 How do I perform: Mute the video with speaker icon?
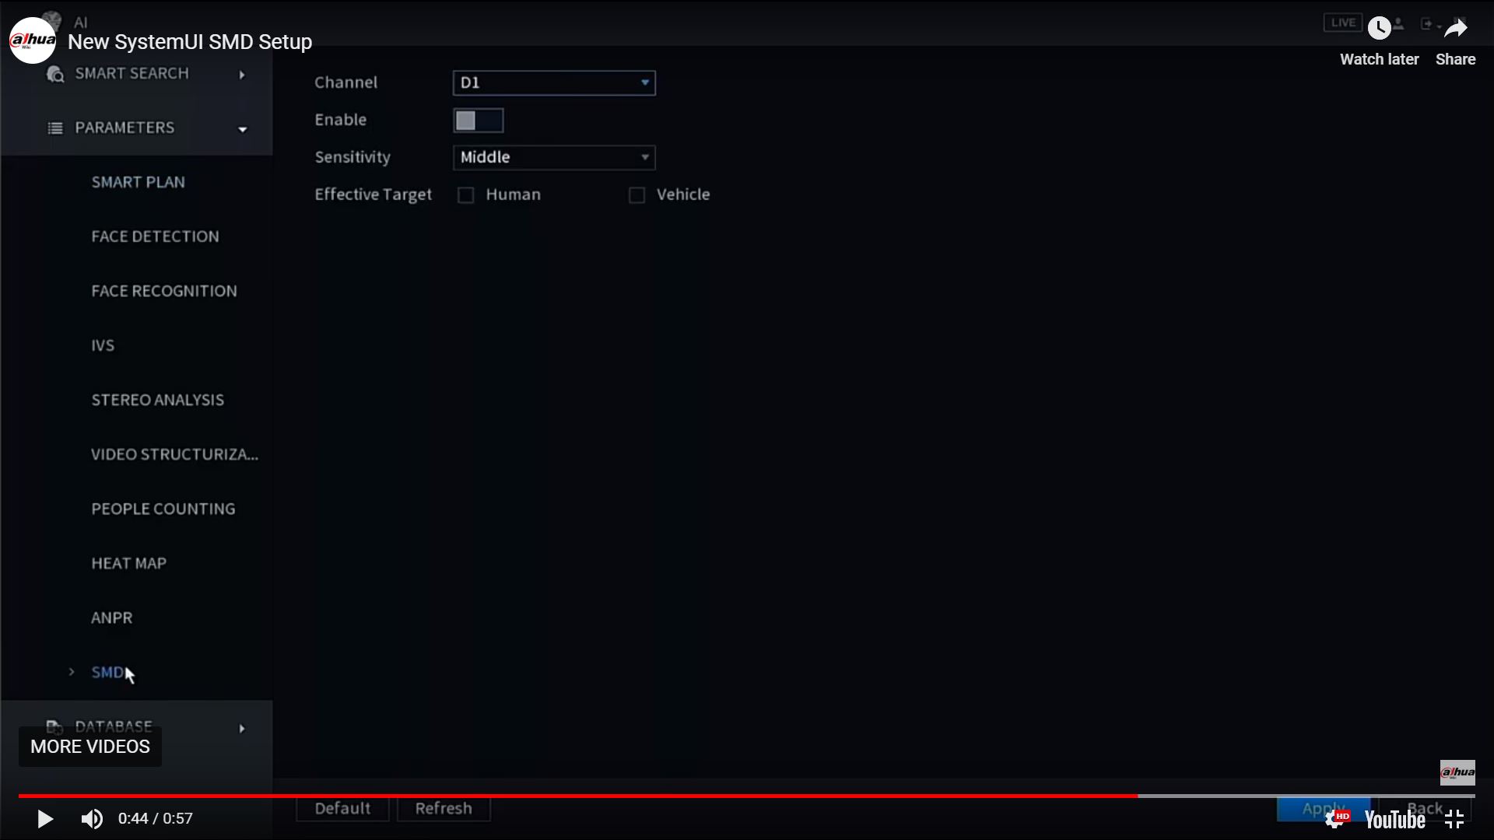(92, 819)
